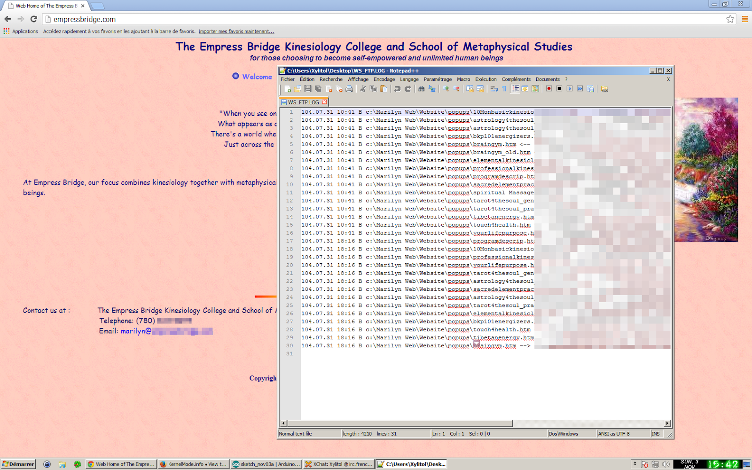
Task: Click the Close All toolbar icon
Action: pyautogui.click(x=339, y=89)
